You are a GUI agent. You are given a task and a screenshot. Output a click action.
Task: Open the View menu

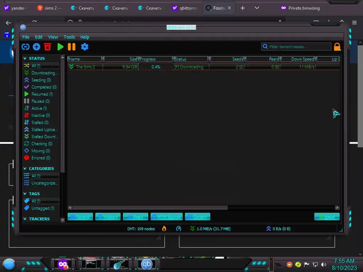pos(53,37)
